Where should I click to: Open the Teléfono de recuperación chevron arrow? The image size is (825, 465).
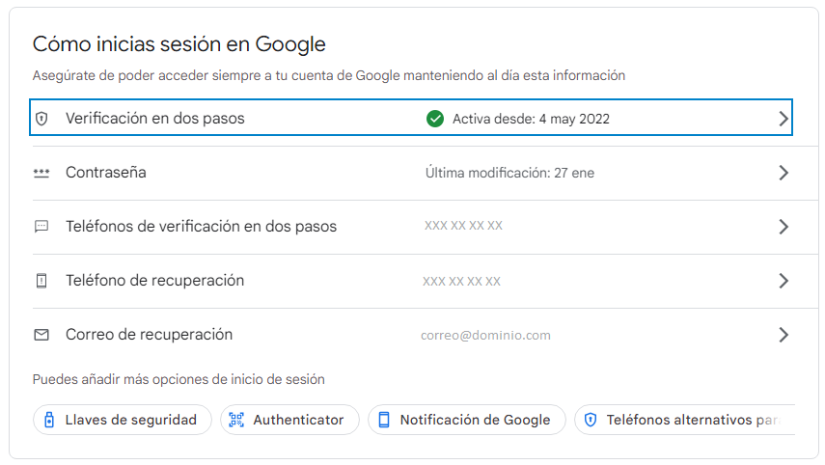[x=784, y=281]
